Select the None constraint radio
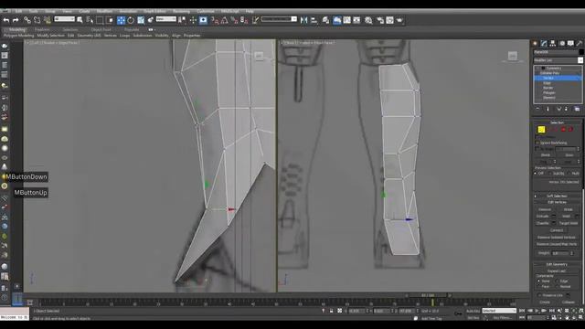This screenshot has width=585, height=329. tap(538, 281)
